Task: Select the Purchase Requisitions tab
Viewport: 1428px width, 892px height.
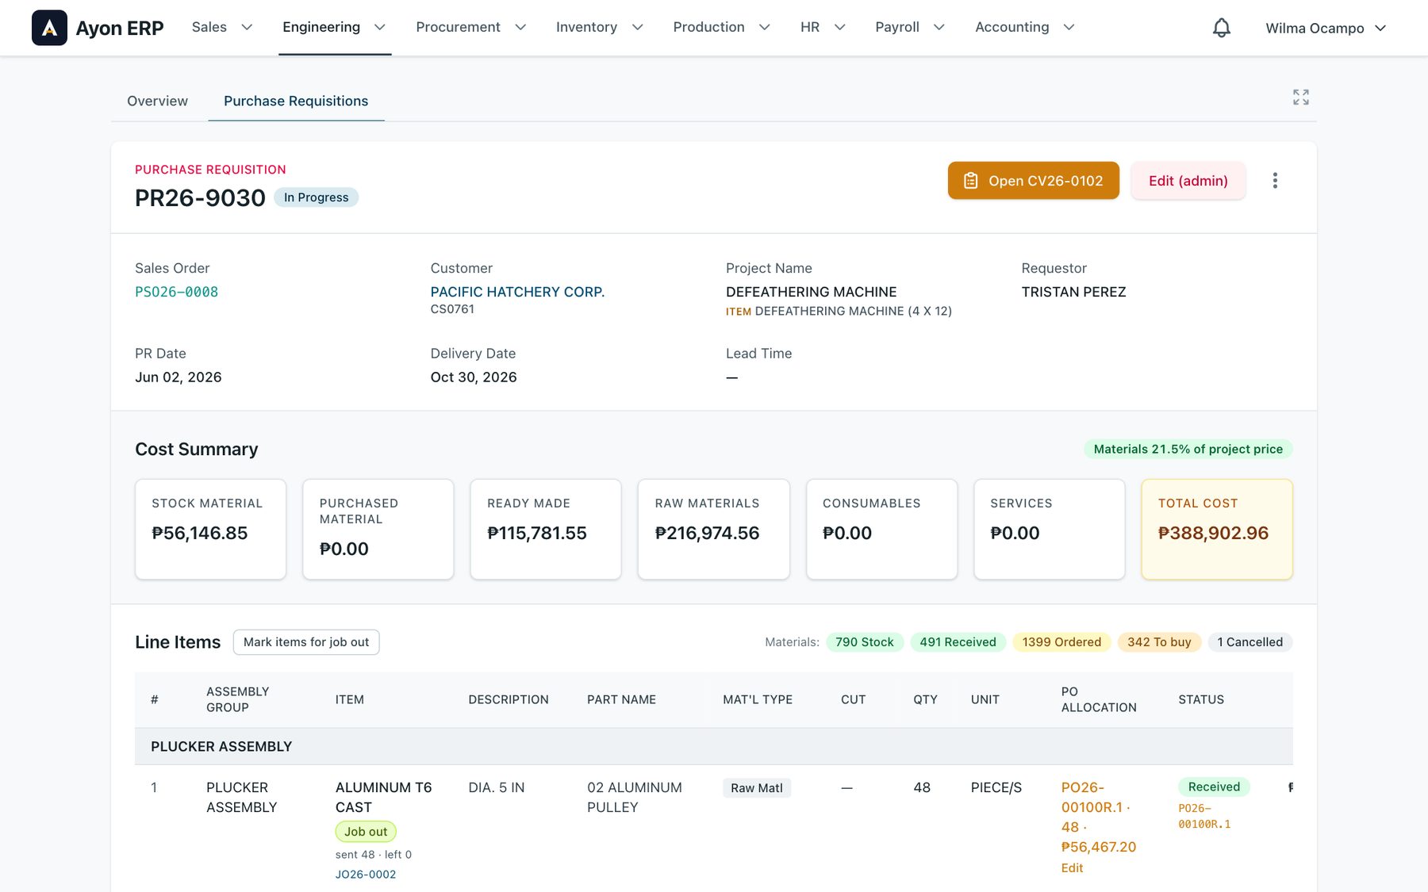Action: pos(296,101)
